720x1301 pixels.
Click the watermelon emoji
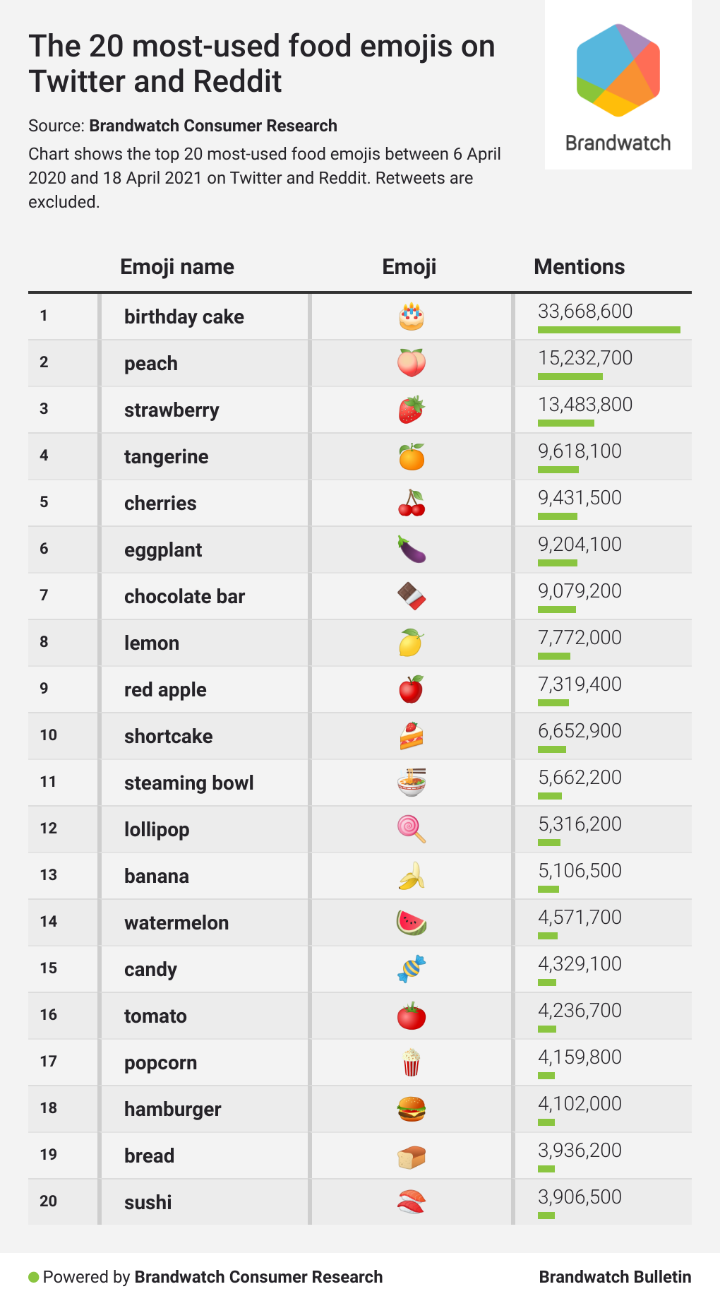click(x=411, y=922)
